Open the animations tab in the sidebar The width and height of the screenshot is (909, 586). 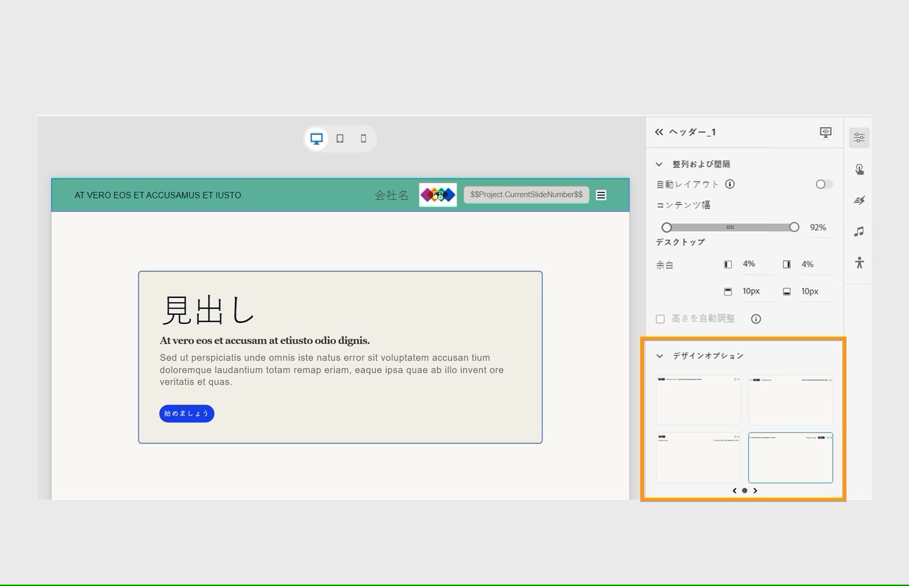[859, 200]
